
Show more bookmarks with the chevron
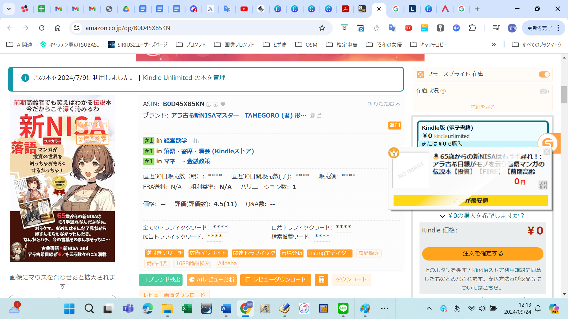click(494, 45)
